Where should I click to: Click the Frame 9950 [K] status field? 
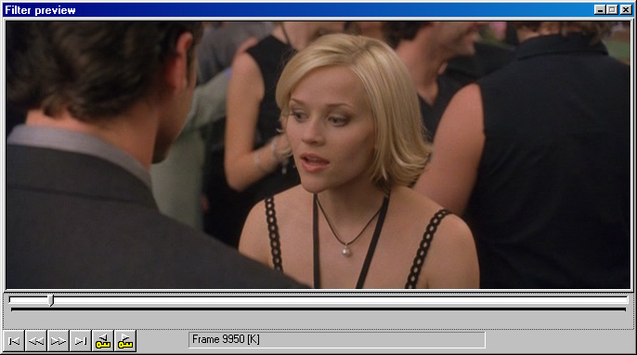[337, 340]
